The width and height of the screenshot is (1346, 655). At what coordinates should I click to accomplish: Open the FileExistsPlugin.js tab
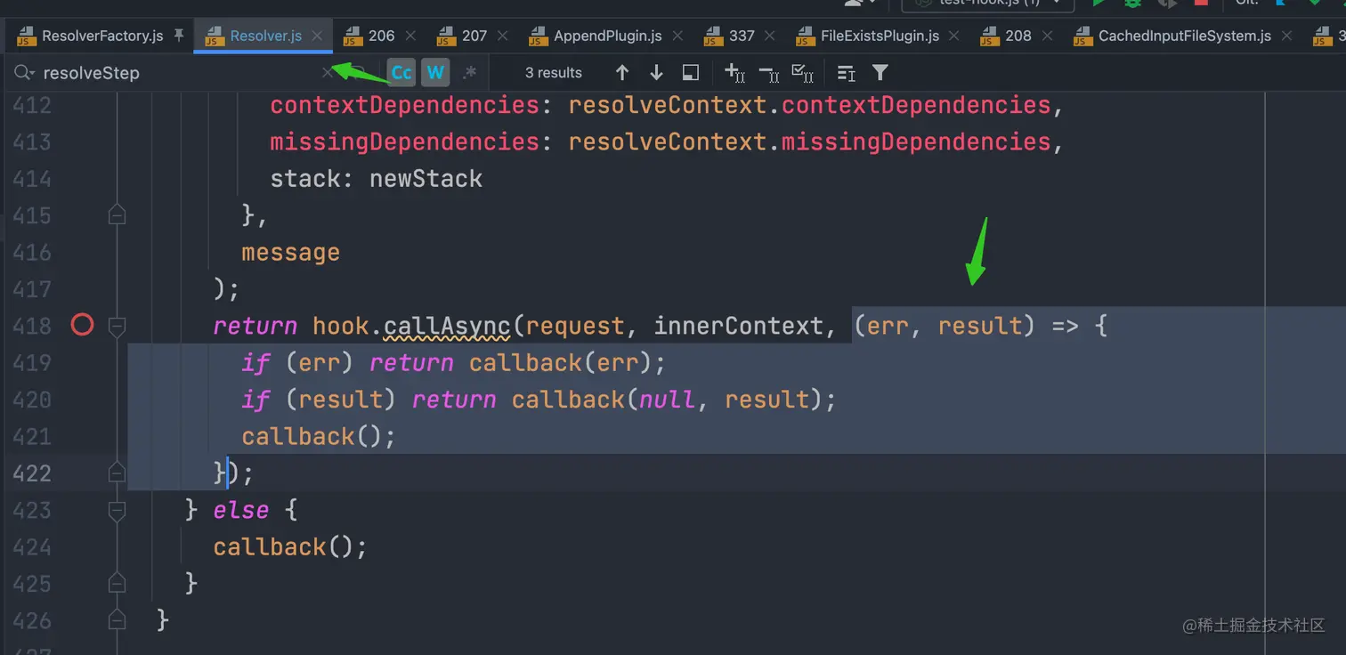879,36
